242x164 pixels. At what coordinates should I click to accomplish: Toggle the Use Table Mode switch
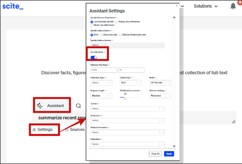[94, 57]
